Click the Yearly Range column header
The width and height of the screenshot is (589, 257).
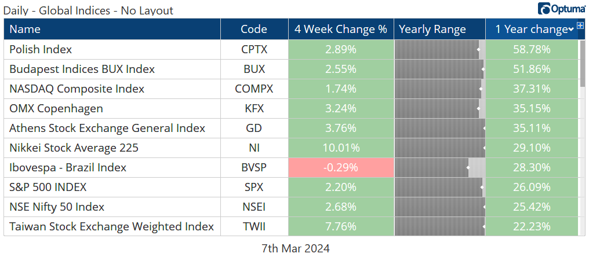tap(432, 30)
